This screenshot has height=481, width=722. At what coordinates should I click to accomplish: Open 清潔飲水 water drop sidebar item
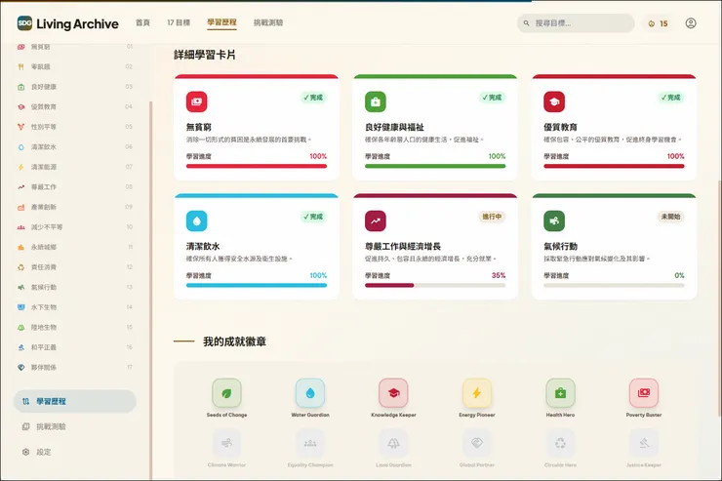point(74,146)
